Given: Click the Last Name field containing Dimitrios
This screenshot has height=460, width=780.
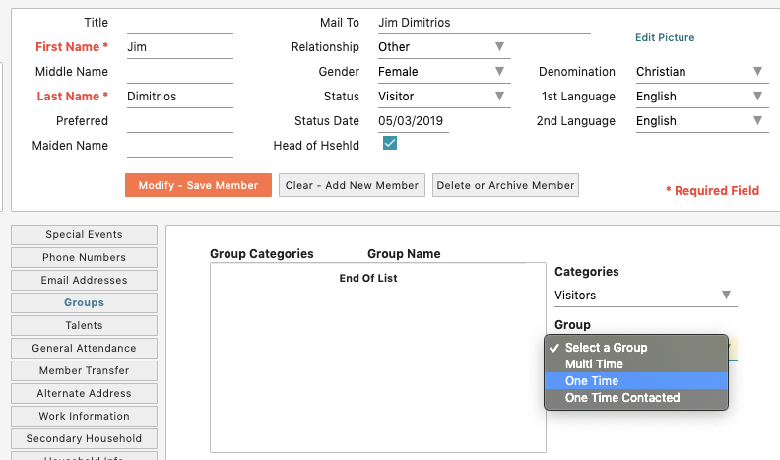Looking at the screenshot, I should coord(180,96).
